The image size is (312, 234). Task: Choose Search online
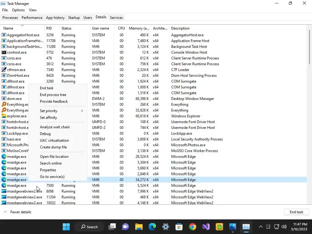pyautogui.click(x=58, y=163)
